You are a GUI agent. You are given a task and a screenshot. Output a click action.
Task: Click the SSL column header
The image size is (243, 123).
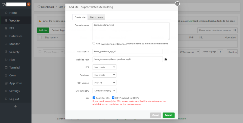click(201, 37)
